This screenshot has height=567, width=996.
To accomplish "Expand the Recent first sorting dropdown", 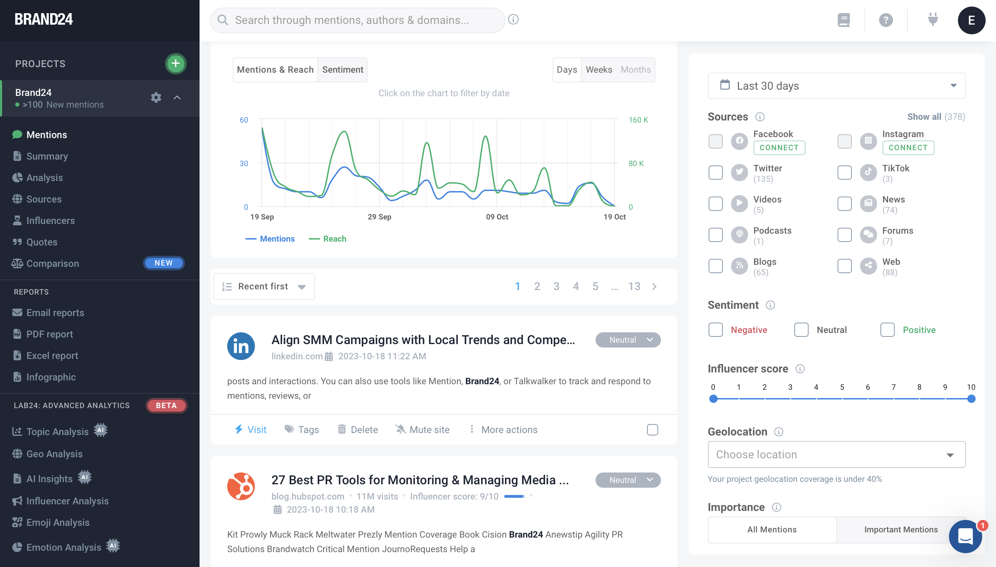I will pyautogui.click(x=264, y=286).
